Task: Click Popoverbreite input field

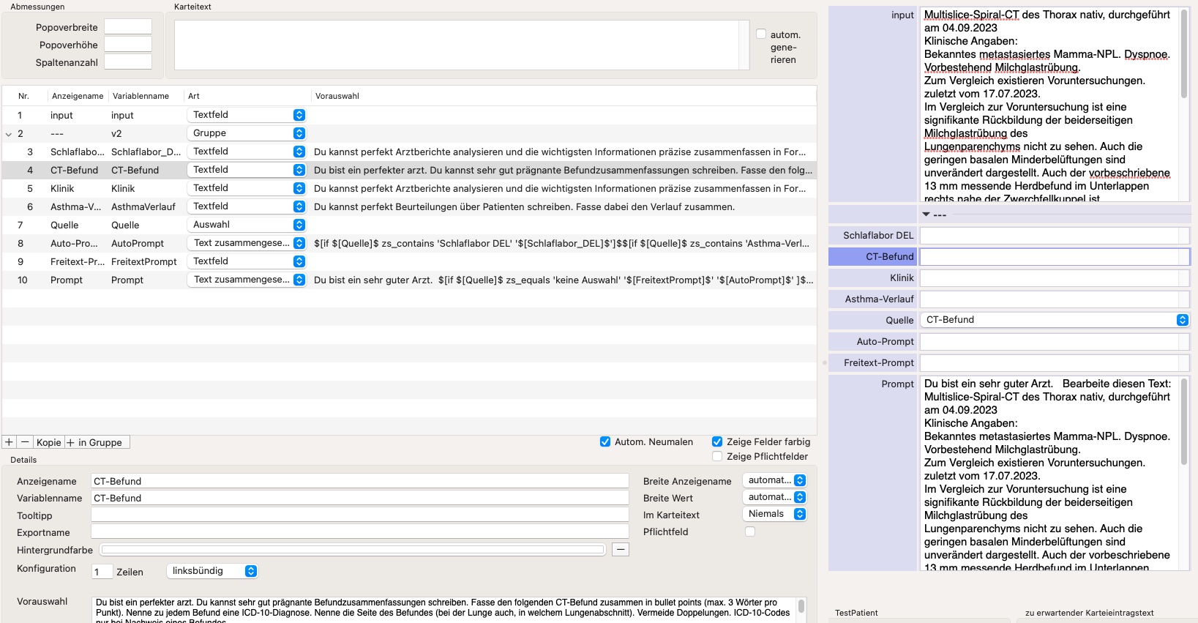Action: tap(128, 26)
